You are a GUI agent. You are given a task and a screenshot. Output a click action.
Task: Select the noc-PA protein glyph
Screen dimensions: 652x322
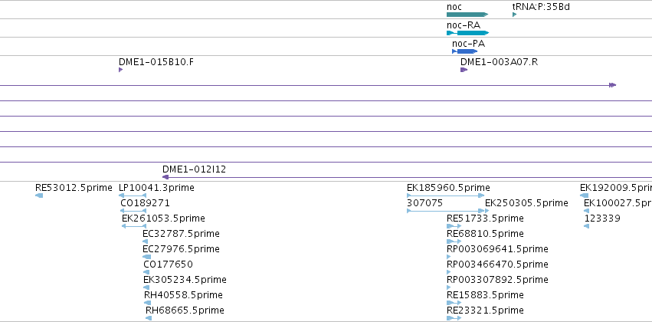click(464, 51)
